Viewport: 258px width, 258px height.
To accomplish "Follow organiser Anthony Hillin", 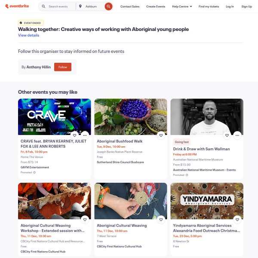I will [x=63, y=67].
